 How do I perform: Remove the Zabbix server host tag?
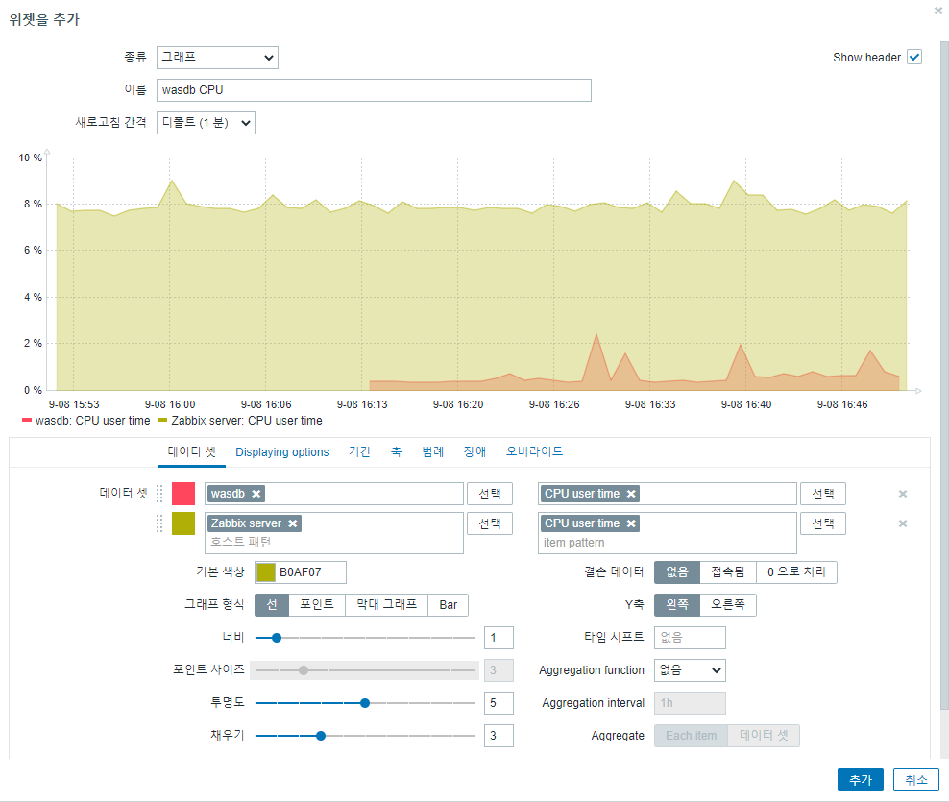click(x=293, y=523)
